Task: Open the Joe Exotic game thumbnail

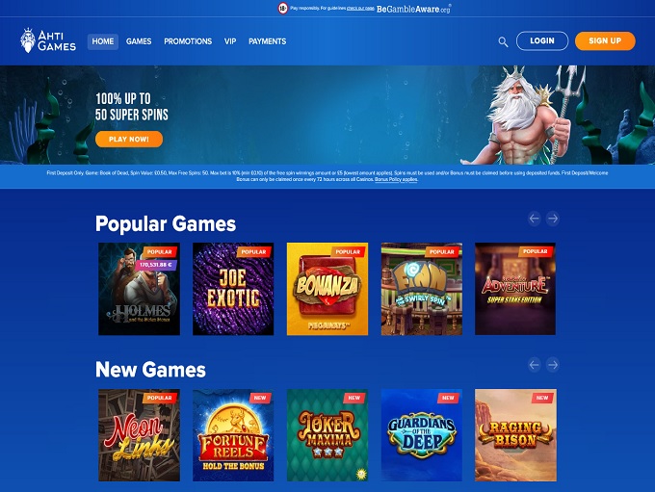Action: point(233,289)
